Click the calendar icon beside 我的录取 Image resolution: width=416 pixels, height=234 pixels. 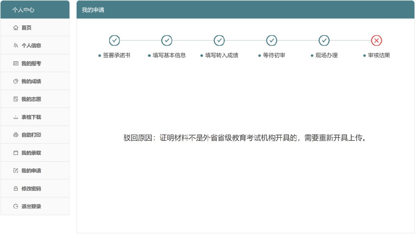(16, 153)
